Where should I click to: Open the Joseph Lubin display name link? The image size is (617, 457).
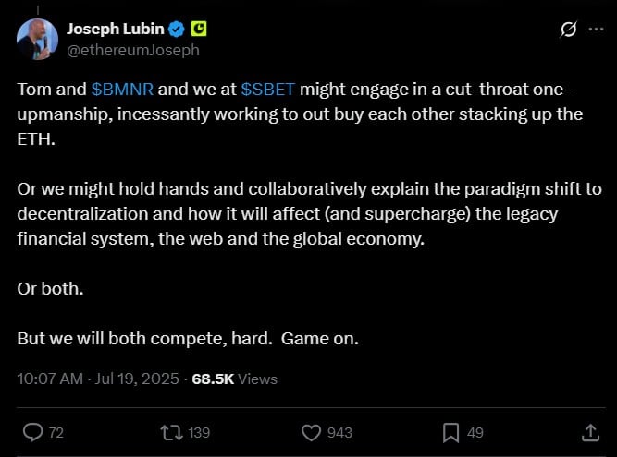(117, 29)
